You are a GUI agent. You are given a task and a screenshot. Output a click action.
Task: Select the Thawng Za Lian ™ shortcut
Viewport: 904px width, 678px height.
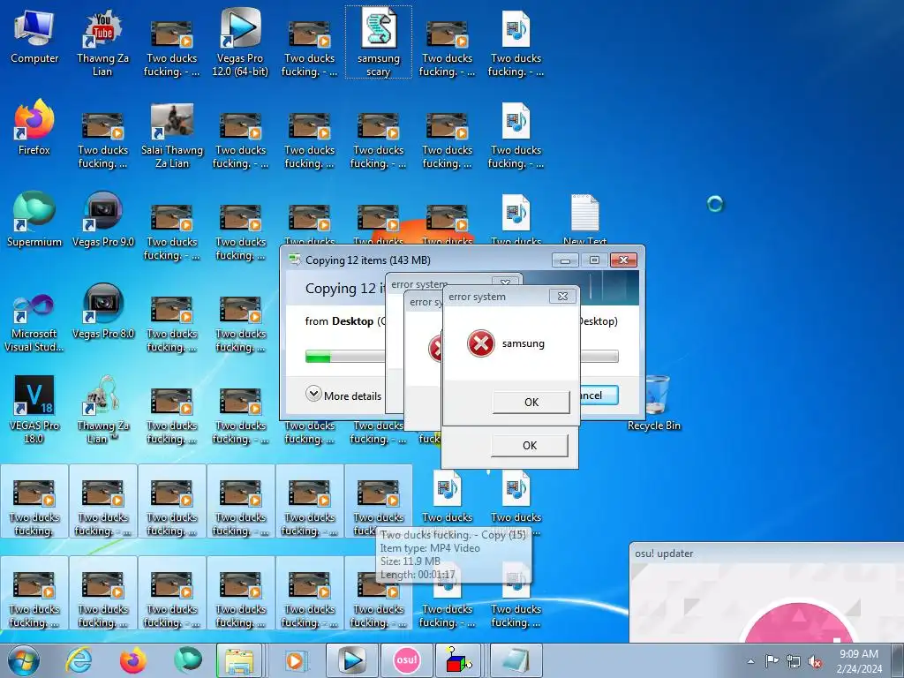(102, 410)
